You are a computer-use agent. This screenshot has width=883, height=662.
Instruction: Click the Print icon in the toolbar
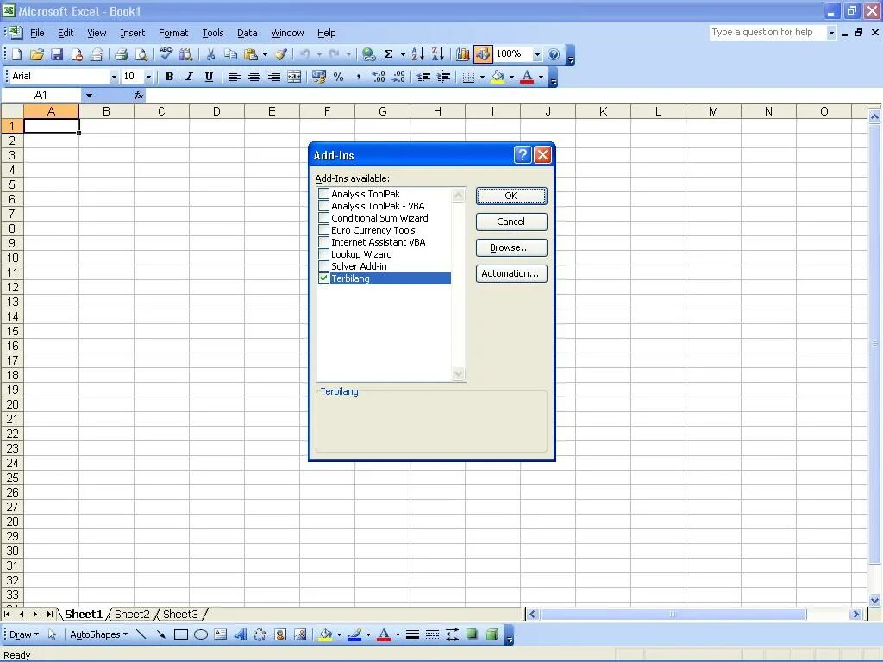[x=121, y=54]
